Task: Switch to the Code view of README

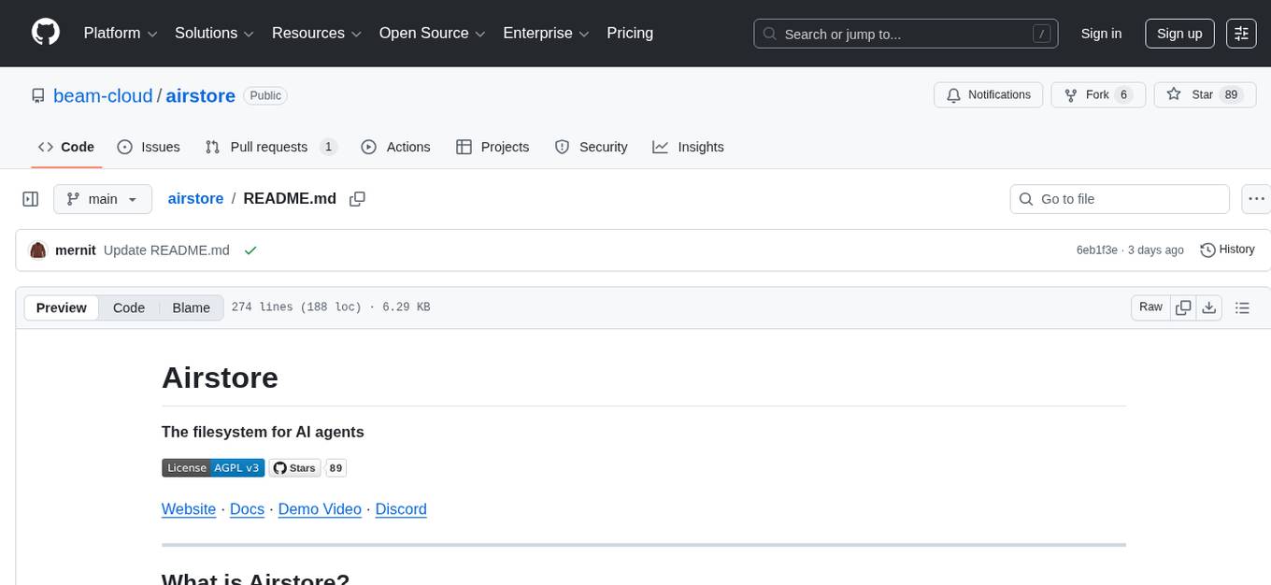Action: (x=128, y=307)
